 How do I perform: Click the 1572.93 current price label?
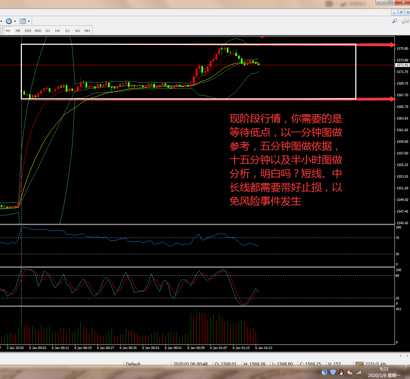[x=402, y=65]
